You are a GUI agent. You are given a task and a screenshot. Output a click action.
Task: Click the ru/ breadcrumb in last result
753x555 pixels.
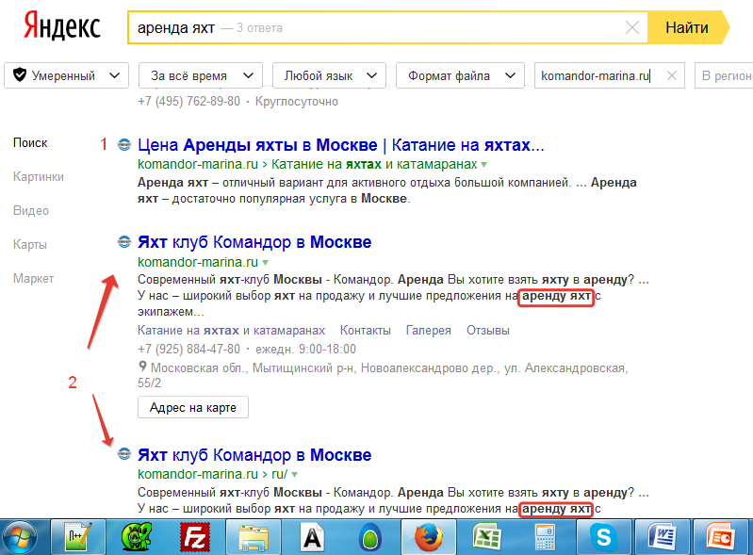280,474
